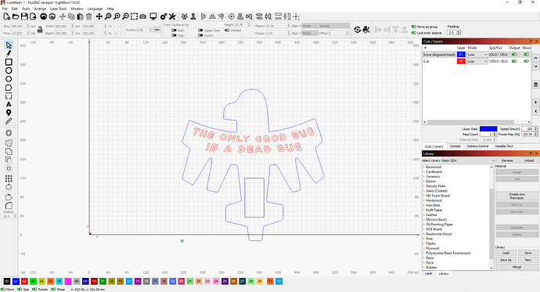Select the Text tool
This screenshot has height=292, width=540.
pos(9,104)
